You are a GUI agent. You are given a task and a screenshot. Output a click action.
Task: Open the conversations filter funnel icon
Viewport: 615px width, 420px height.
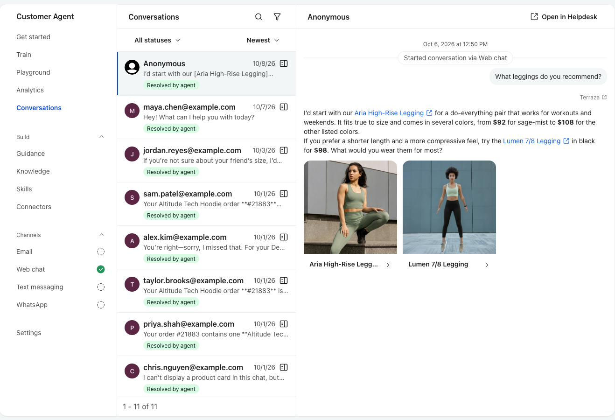point(277,17)
